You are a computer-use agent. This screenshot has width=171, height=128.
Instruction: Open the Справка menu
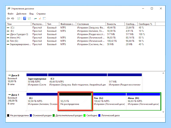[x=41, y=14]
